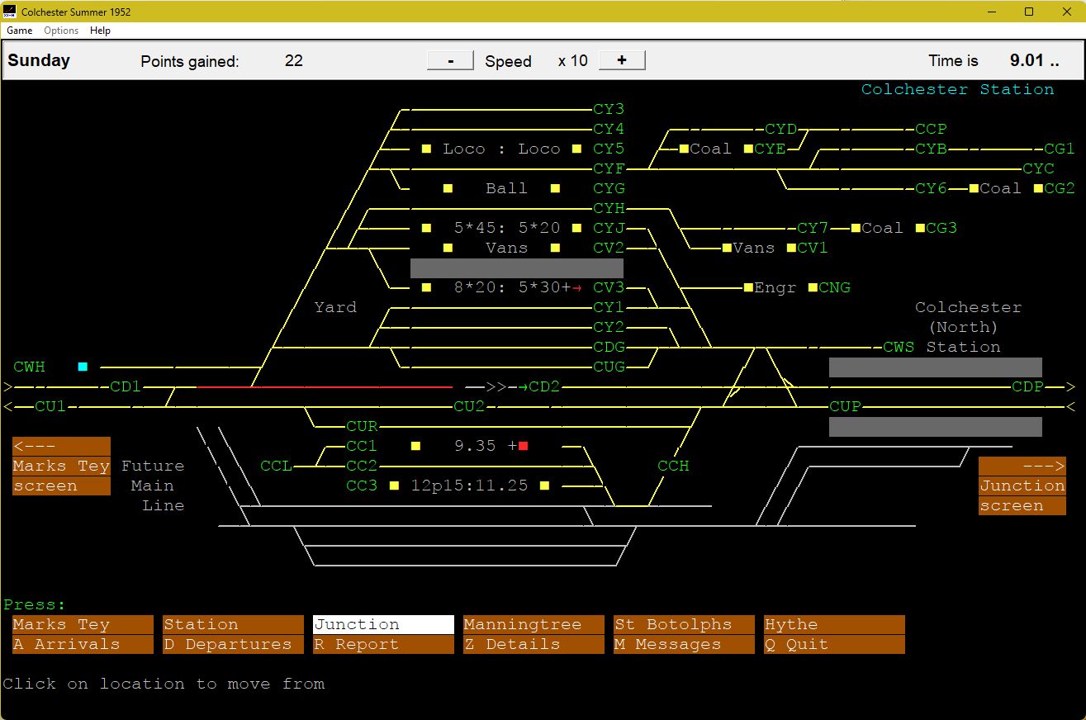Viewport: 1086px width, 720px height.
Task: Decrease game speed with minus button
Action: coord(450,60)
